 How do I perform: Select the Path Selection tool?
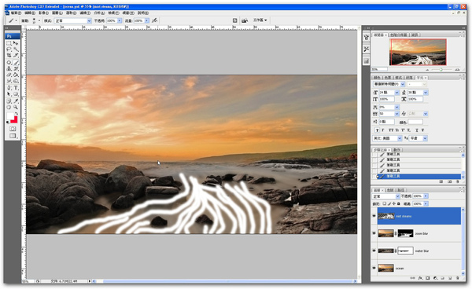[9, 94]
